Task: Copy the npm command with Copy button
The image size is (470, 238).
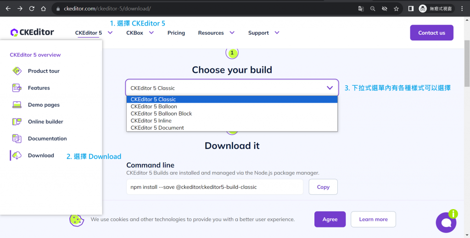Action: point(323,187)
